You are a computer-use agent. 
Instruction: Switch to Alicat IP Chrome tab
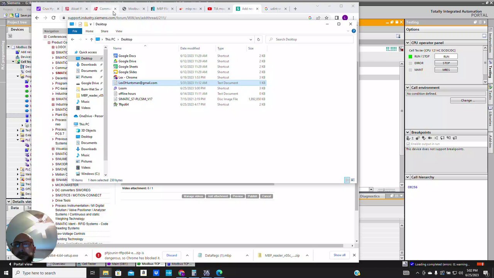(x=76, y=8)
